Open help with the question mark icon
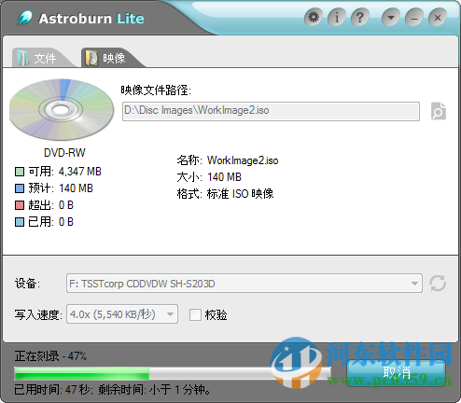The width and height of the screenshot is (461, 403). pos(360,18)
